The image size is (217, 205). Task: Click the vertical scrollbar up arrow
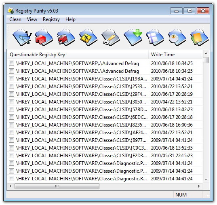206,53
